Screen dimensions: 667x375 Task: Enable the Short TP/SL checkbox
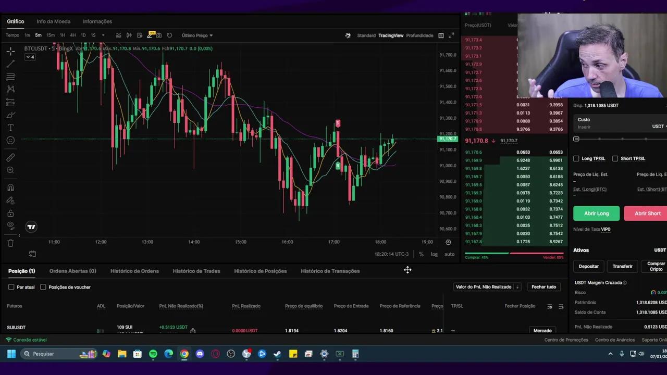tap(615, 158)
